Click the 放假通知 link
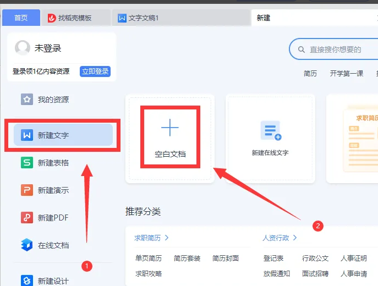378x286 pixels. pyautogui.click(x=277, y=273)
